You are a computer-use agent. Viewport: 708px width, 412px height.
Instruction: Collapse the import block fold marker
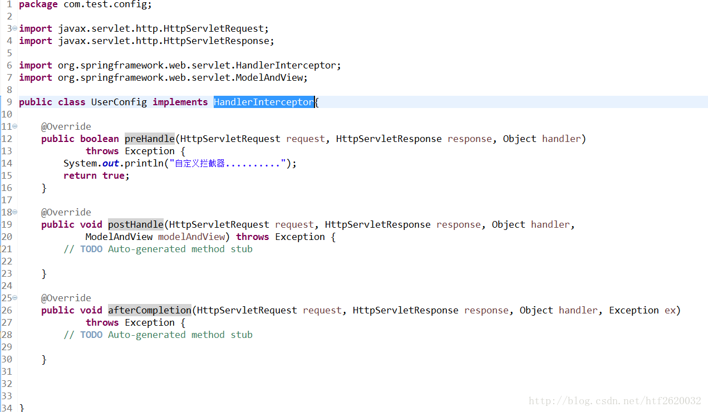(14, 28)
